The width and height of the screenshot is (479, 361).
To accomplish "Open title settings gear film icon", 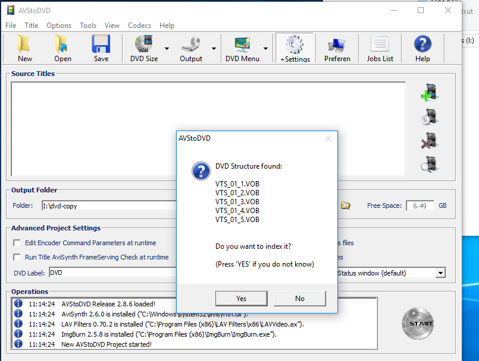I will [430, 117].
